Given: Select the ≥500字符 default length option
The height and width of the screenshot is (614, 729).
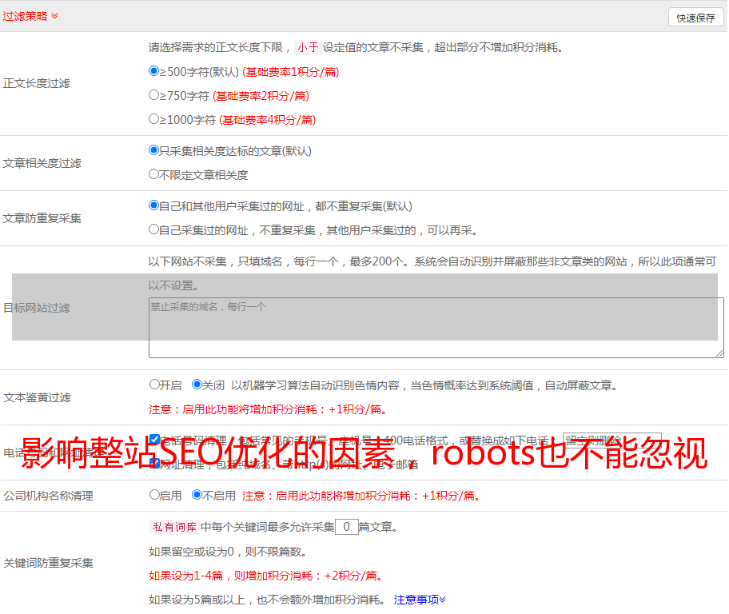Looking at the screenshot, I should (x=154, y=71).
